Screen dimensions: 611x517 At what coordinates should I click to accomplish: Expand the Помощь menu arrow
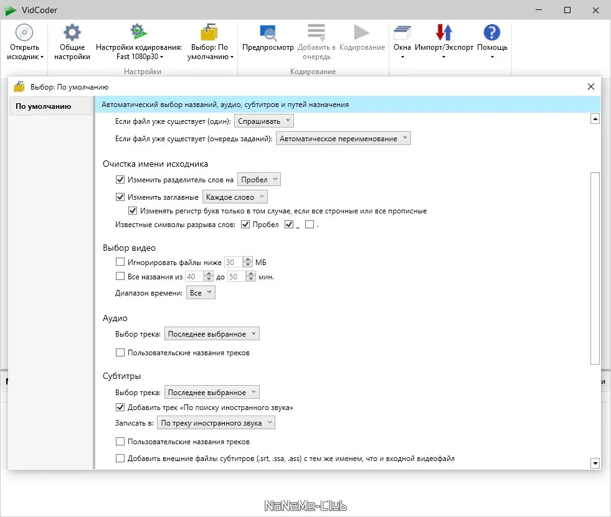[492, 57]
